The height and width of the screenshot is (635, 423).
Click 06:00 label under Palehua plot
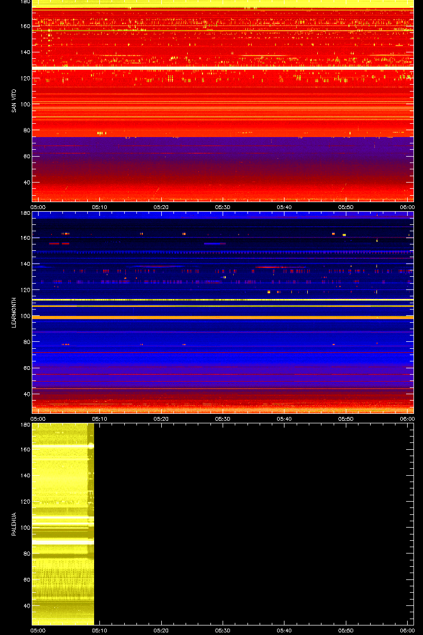(407, 630)
